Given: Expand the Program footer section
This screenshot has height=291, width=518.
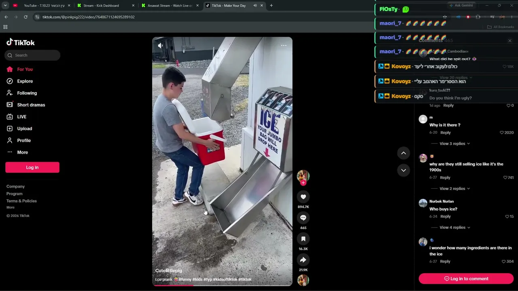Looking at the screenshot, I should 15,194.
